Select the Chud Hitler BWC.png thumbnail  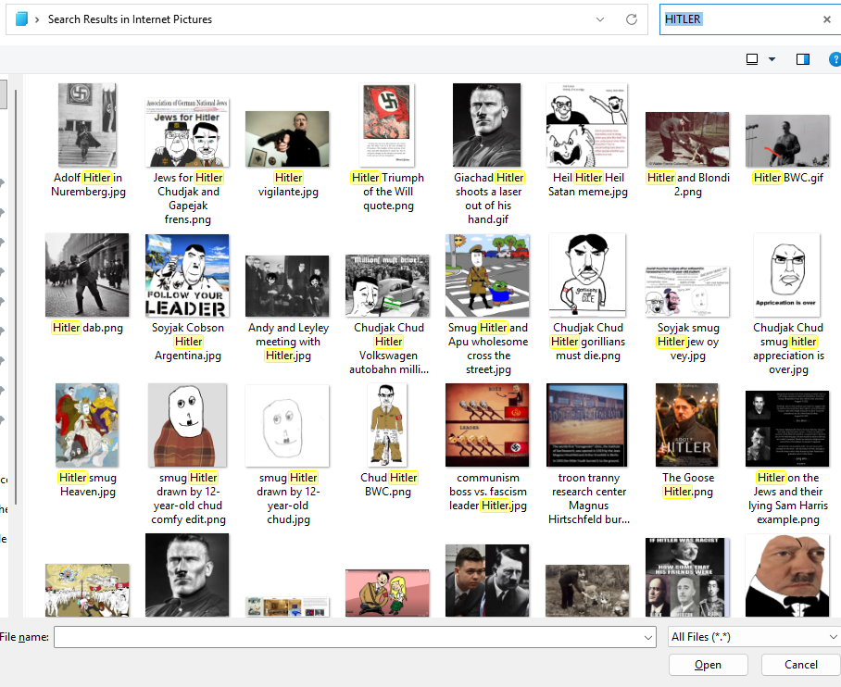coord(387,425)
